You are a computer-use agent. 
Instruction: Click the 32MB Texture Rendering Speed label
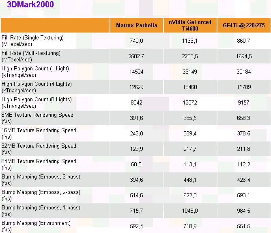coord(39,149)
